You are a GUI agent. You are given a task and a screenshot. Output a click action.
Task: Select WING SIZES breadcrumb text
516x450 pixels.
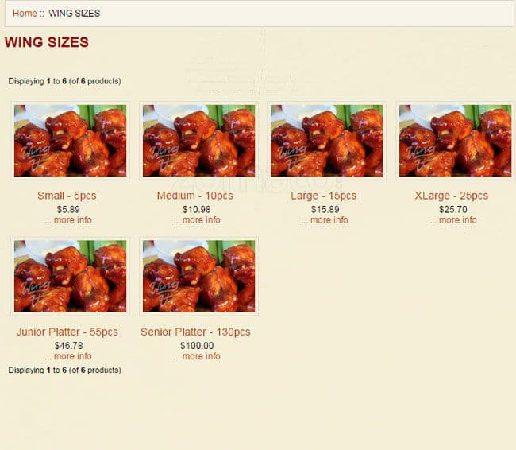75,14
